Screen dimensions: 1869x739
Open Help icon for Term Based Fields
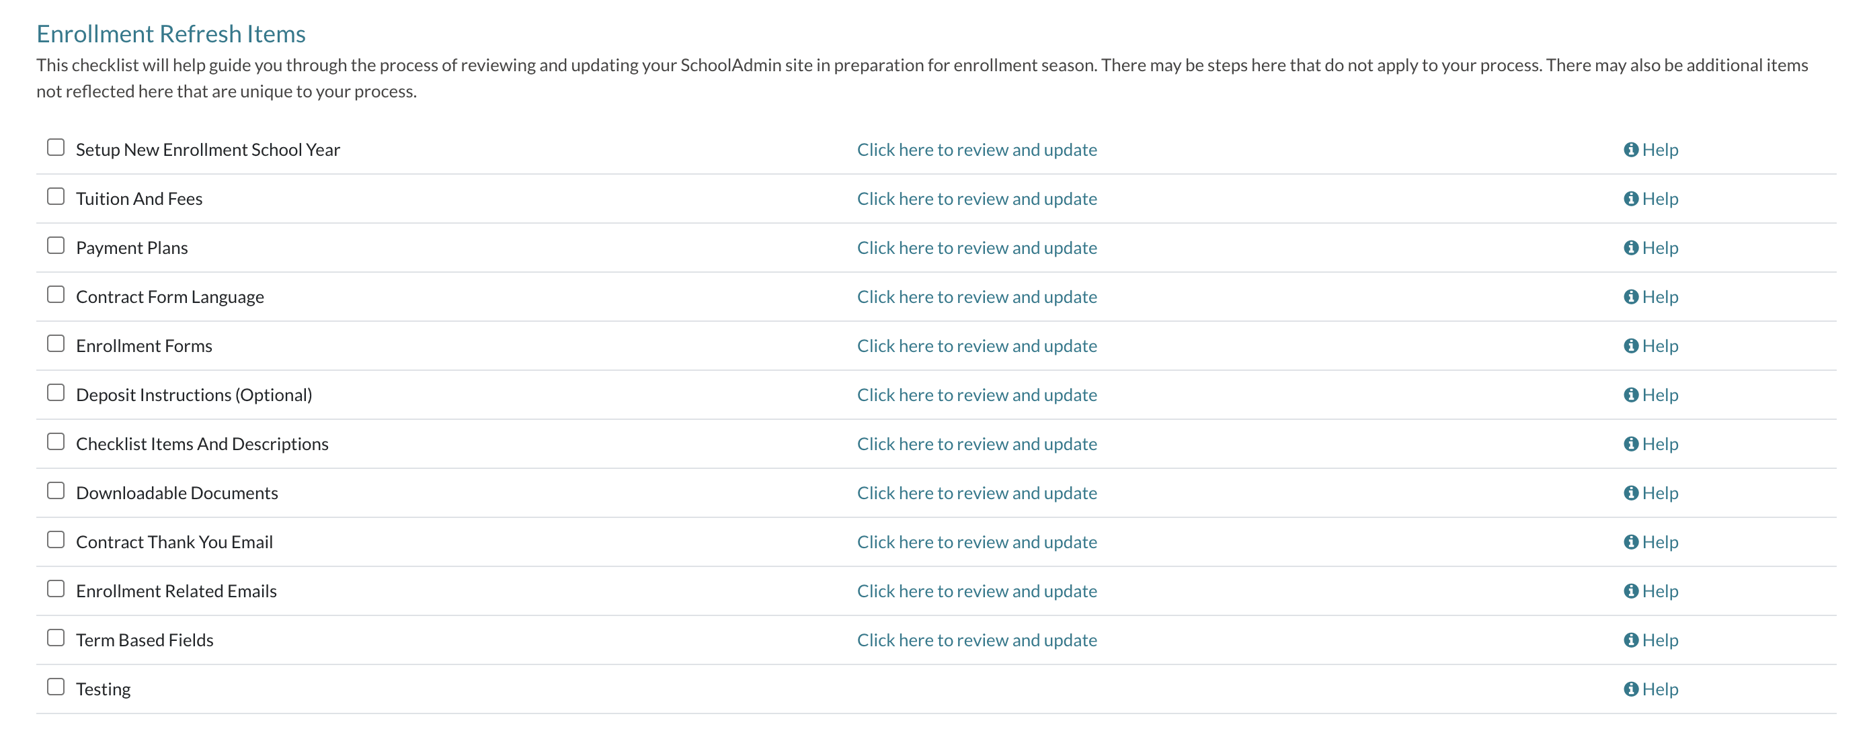click(1630, 640)
